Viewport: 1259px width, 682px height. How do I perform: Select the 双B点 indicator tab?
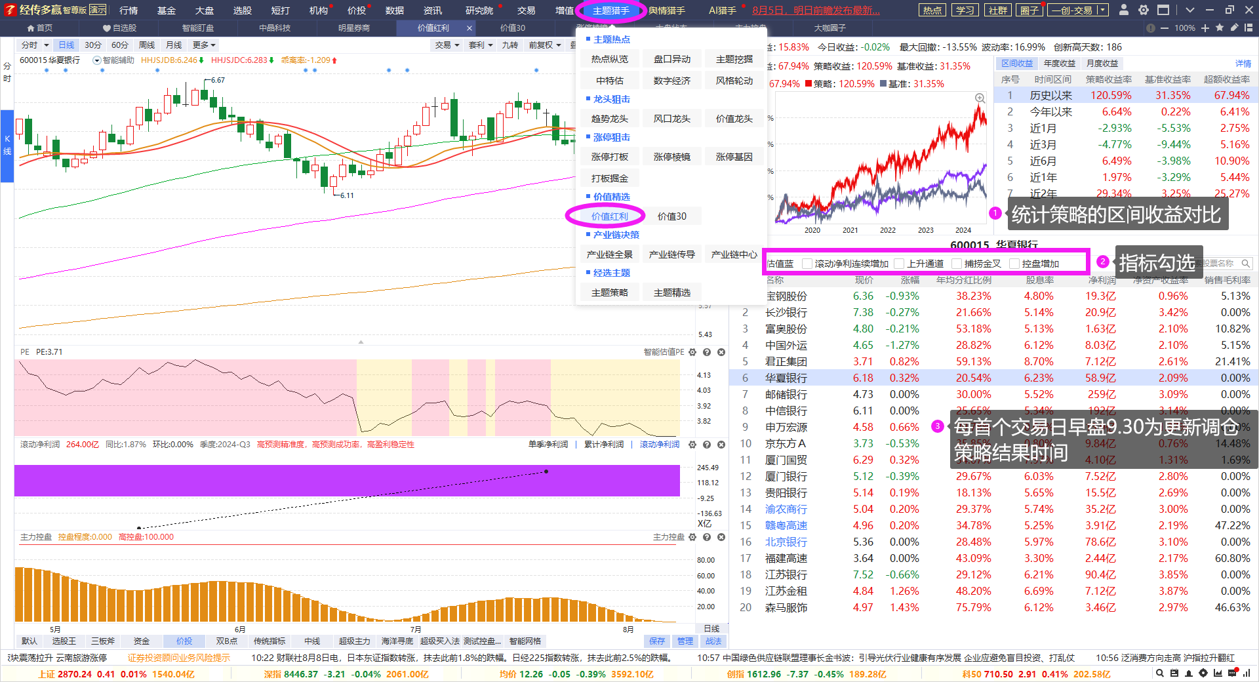click(227, 641)
